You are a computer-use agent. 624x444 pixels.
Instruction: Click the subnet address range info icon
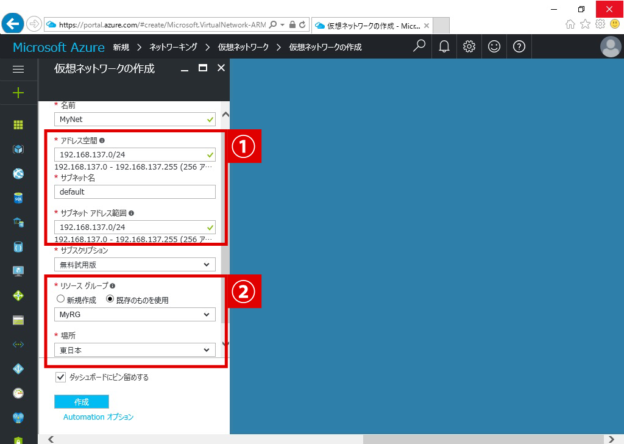point(132,213)
